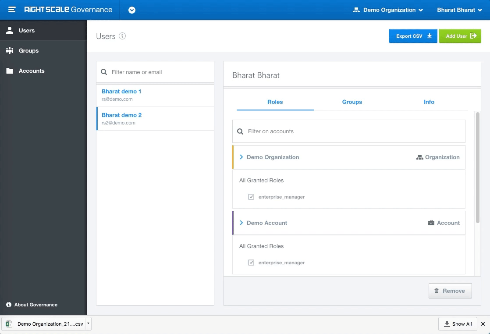Open the hamburger navigation menu
490x334 pixels.
(x=12, y=10)
